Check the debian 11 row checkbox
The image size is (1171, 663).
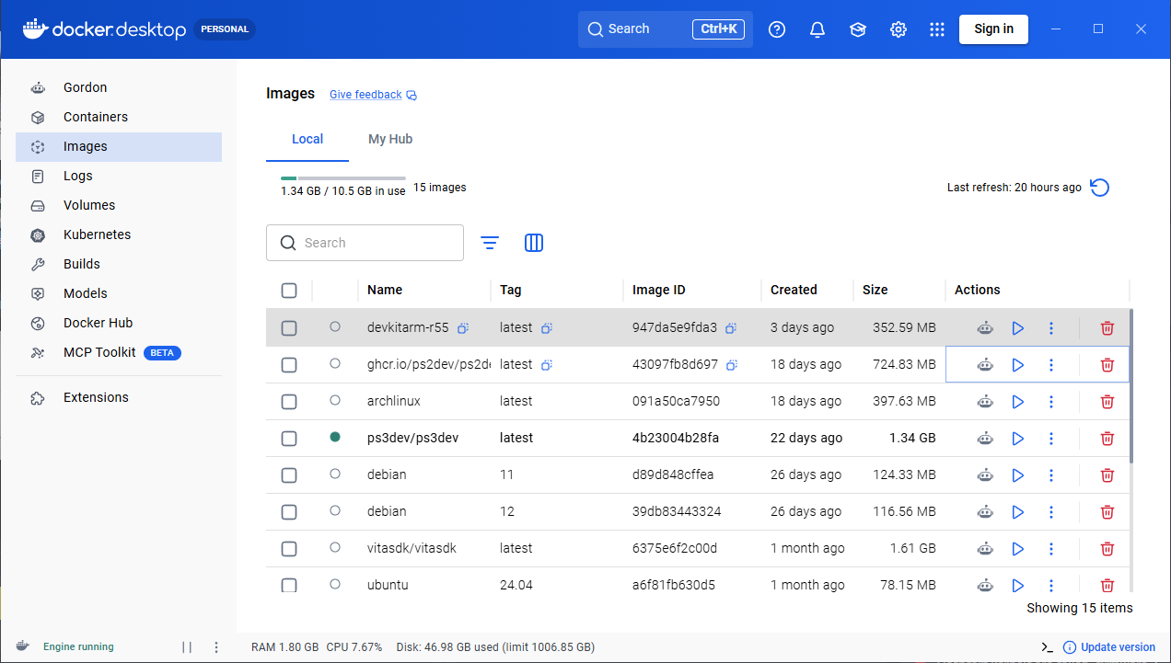click(289, 475)
